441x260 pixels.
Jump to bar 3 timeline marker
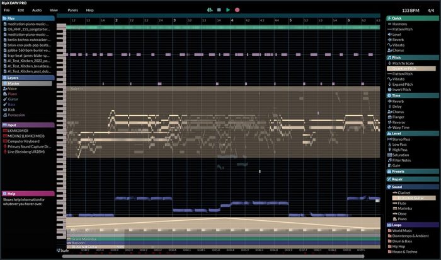[175, 20]
